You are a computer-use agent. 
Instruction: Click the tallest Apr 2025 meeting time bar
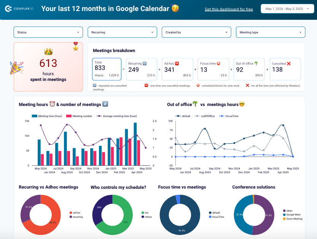(135, 144)
